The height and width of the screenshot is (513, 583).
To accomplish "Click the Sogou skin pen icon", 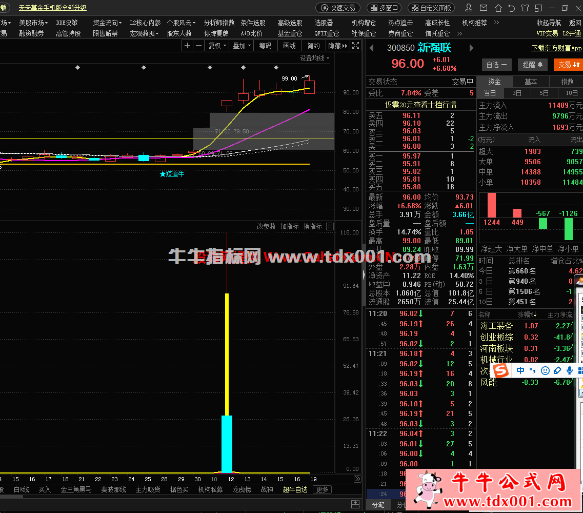I will tap(557, 370).
